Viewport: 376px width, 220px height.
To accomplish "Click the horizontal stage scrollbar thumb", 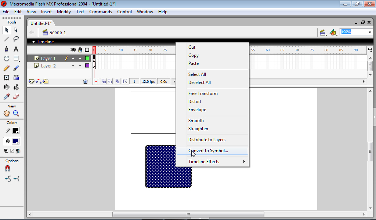I will [x=188, y=214].
